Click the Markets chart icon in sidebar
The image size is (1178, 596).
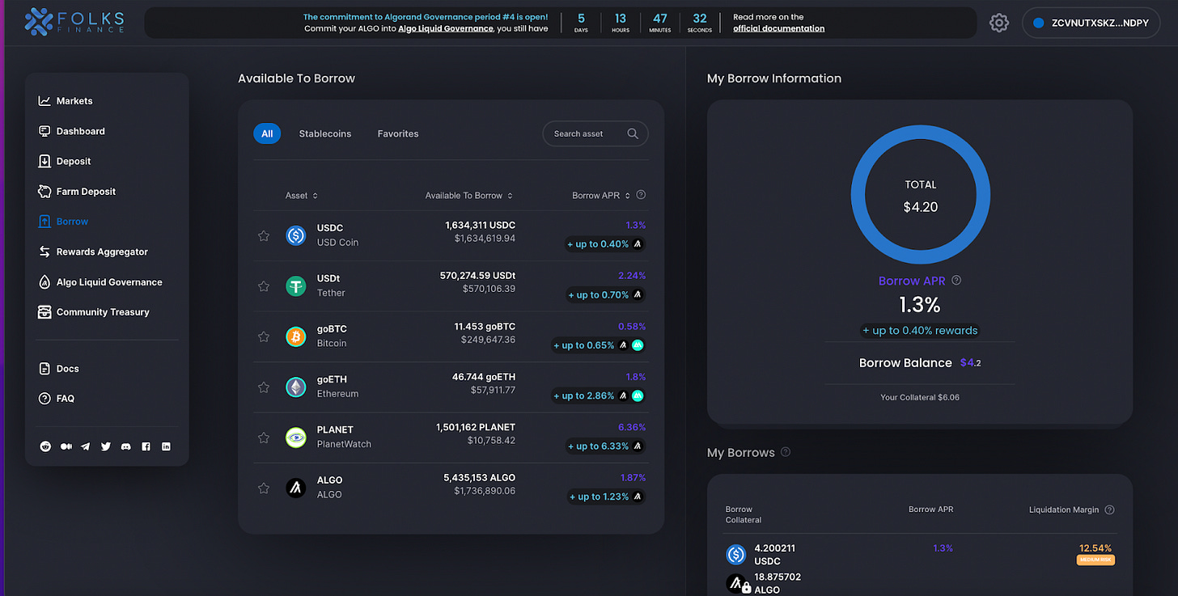tap(44, 101)
